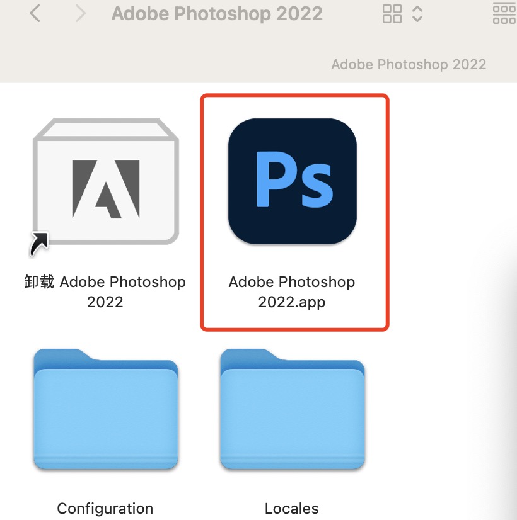The image size is (517, 520).
Task: Click the alias arrow badge on uninstaller
Action: pos(39,244)
